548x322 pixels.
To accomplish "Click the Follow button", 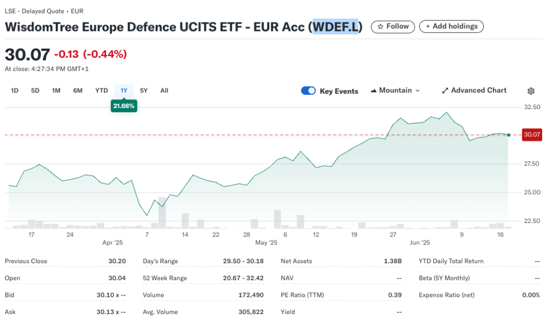I will (x=393, y=26).
